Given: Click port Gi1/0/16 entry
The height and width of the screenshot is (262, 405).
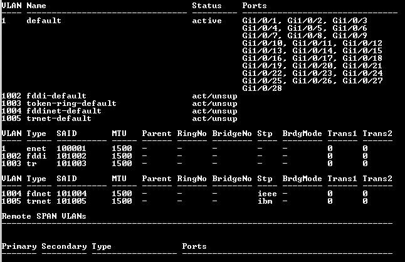Looking at the screenshot, I should (x=263, y=58).
